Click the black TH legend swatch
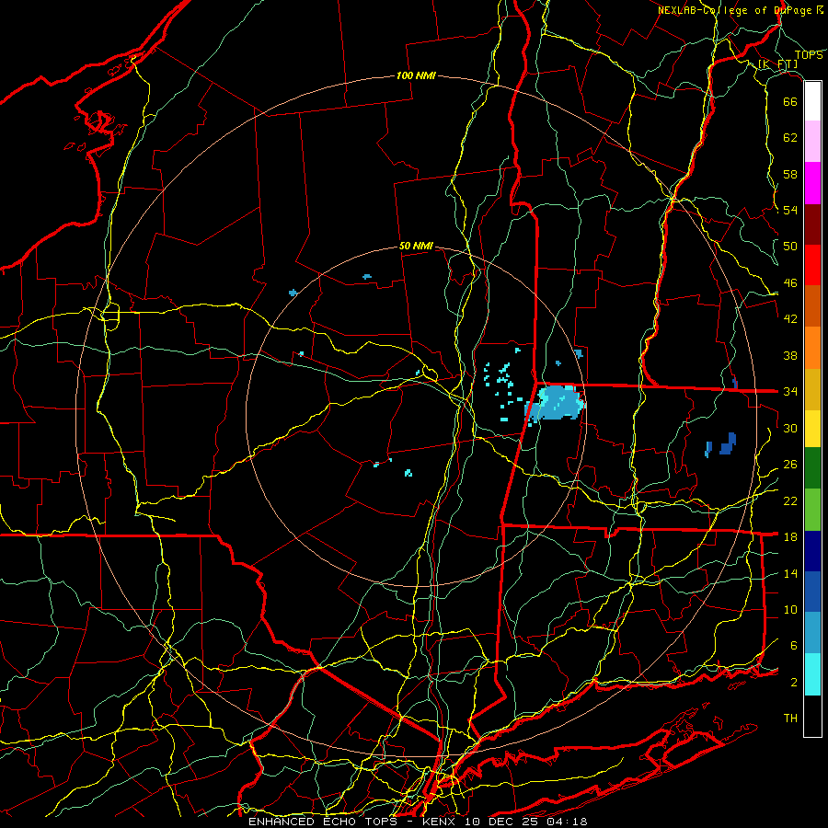828x828 pixels. [812, 716]
